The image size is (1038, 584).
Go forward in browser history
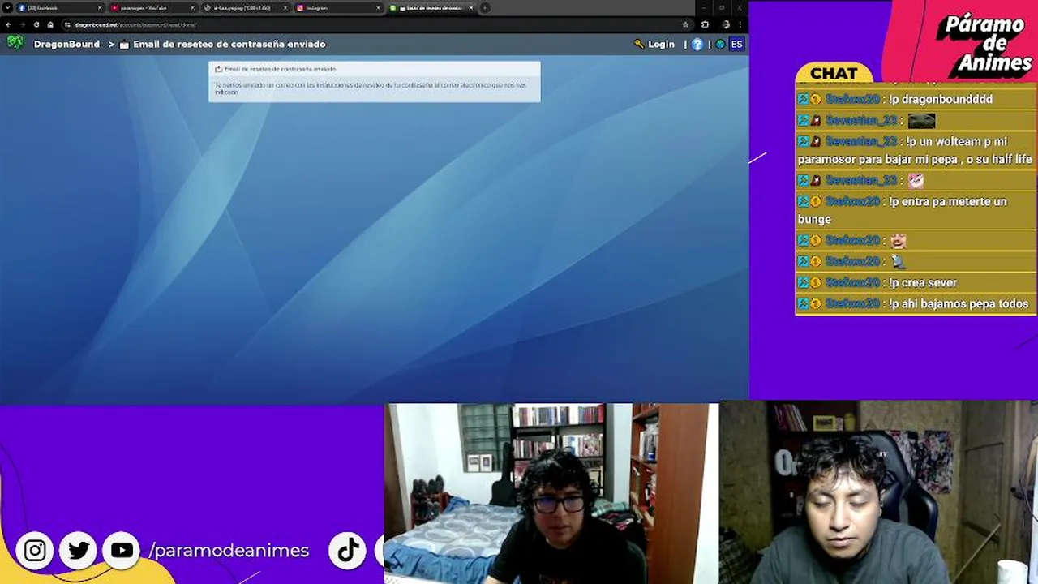pos(22,24)
